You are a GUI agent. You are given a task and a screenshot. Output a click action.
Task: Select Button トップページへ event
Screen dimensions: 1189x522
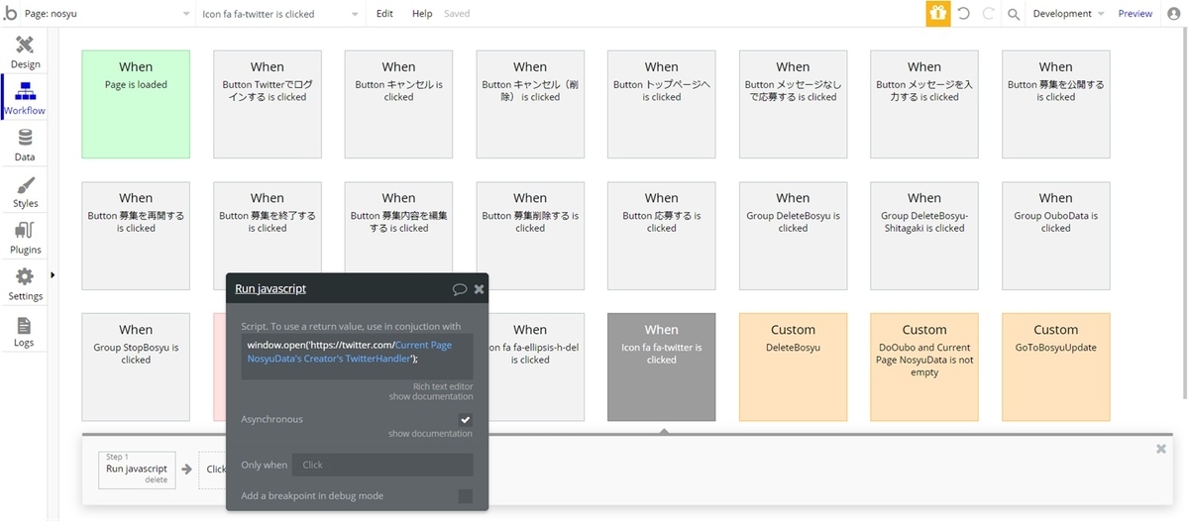(662, 104)
